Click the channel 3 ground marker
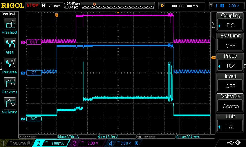 click(23, 42)
